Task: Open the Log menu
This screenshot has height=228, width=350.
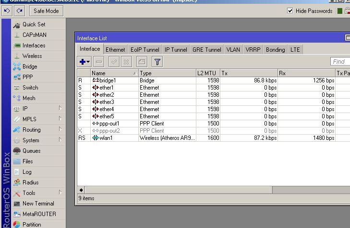Action: pos(38,172)
